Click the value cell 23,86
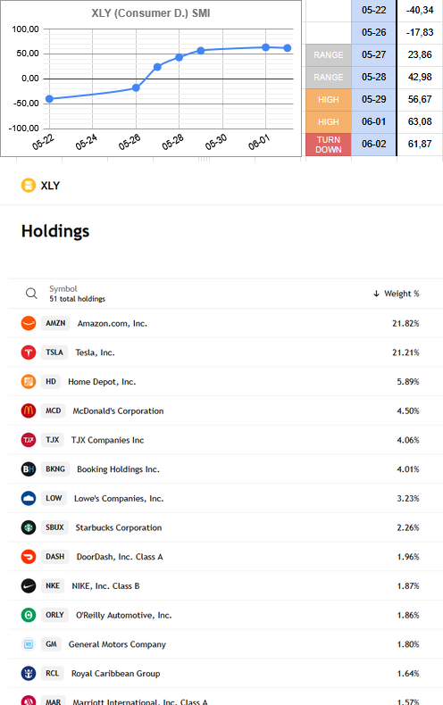Viewport: 443px width, 705px height. pyautogui.click(x=420, y=54)
